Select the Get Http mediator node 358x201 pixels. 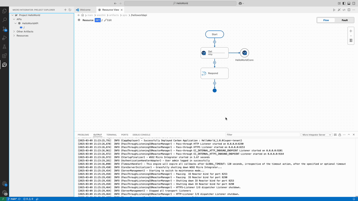(215, 53)
